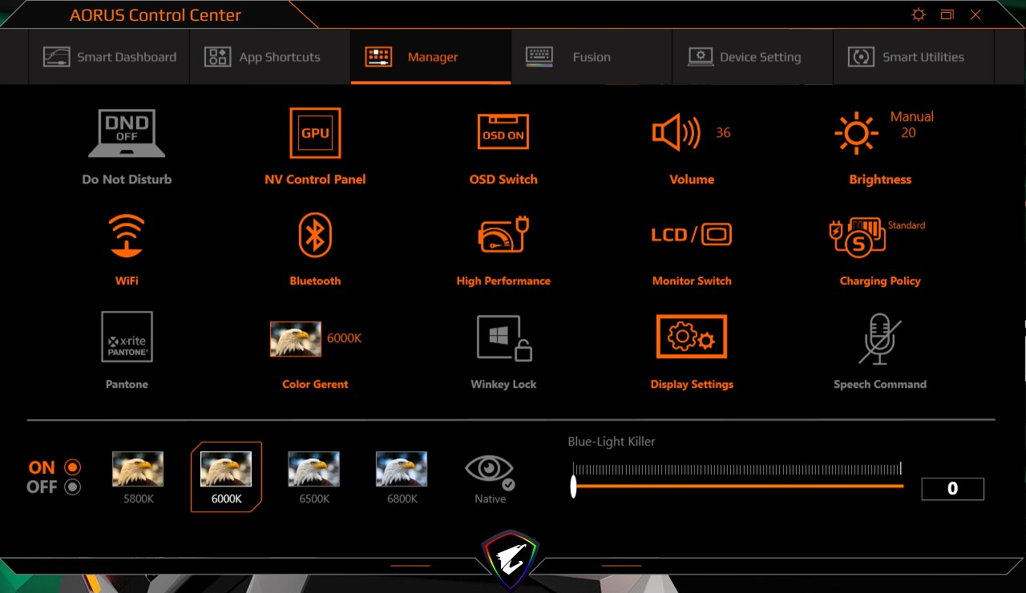Image resolution: width=1026 pixels, height=593 pixels.
Task: Open the NV Control Panel
Action: 315,133
